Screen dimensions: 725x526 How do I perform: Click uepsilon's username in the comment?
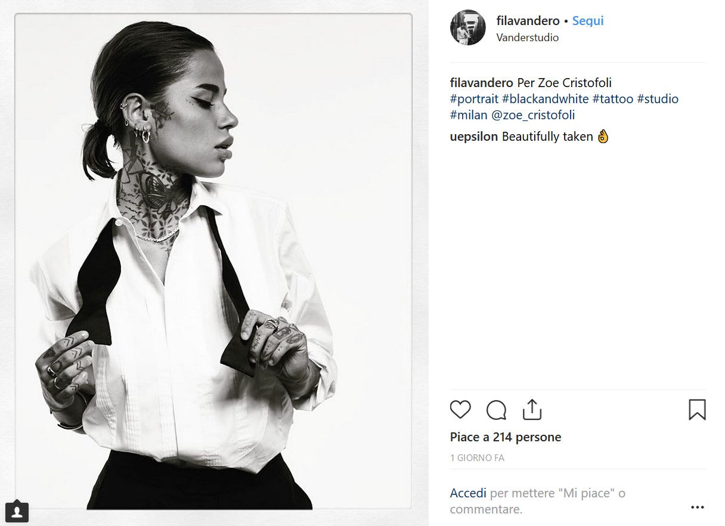(x=473, y=137)
